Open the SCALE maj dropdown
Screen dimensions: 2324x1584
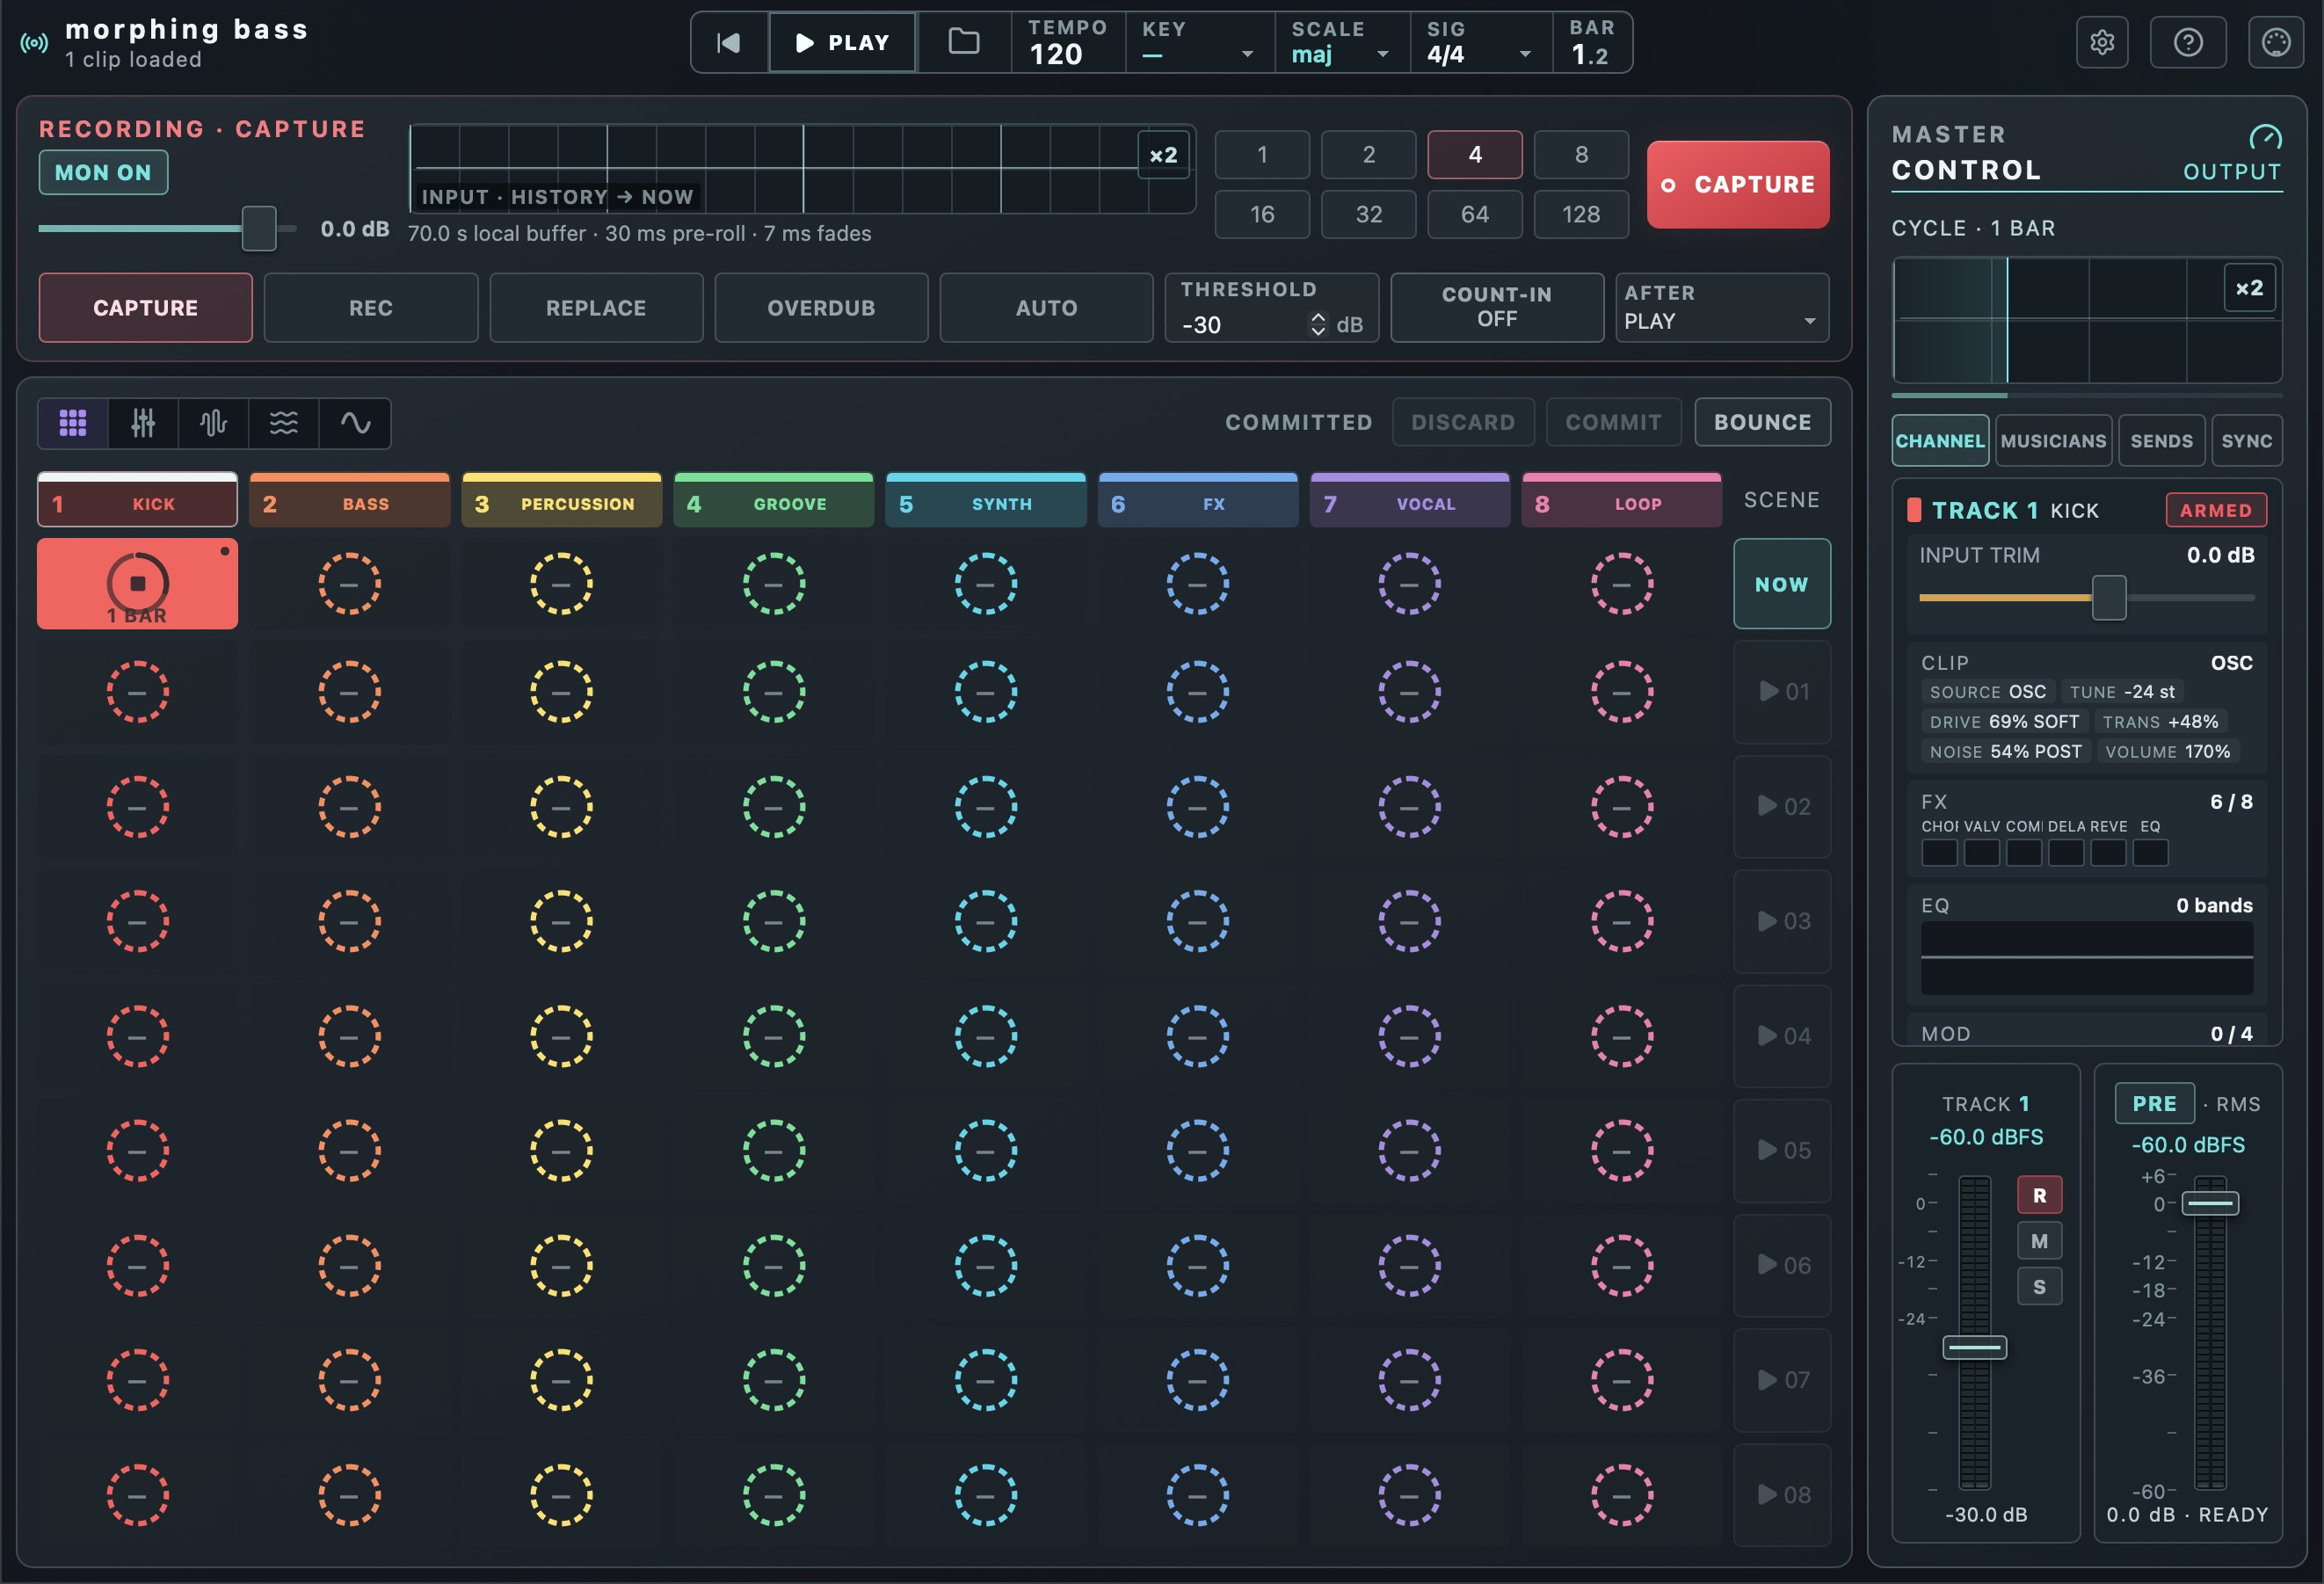(1341, 43)
